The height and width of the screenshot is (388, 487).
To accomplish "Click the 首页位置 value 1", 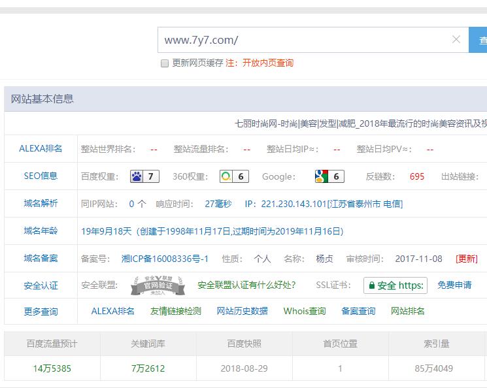I will [340, 368].
